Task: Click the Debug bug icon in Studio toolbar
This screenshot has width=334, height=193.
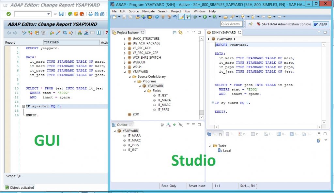Action: [x=195, y=17]
